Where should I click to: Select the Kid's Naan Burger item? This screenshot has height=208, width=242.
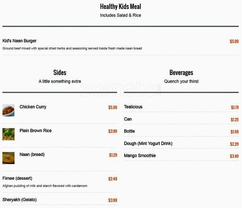[x=19, y=41]
